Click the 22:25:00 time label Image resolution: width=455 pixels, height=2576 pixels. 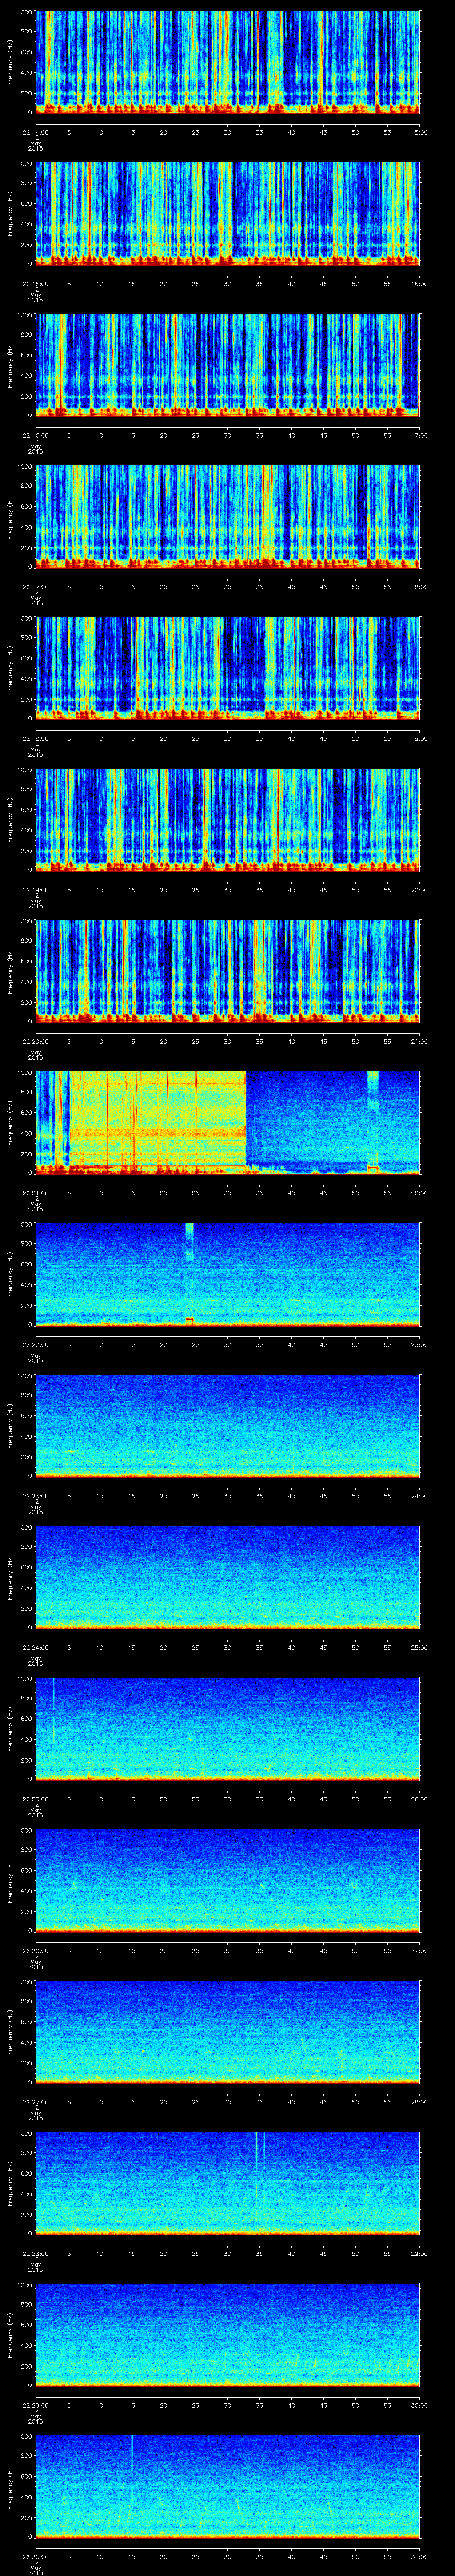[x=35, y=1799]
